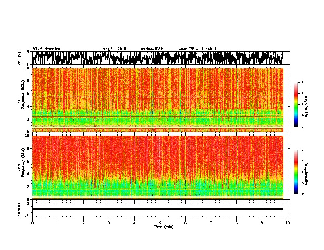
Task: Click the "Time (min)" axis label
Action: pyautogui.click(x=164, y=227)
